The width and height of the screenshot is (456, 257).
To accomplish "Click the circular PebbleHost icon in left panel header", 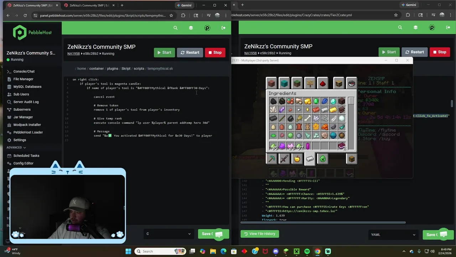I will (207, 28).
